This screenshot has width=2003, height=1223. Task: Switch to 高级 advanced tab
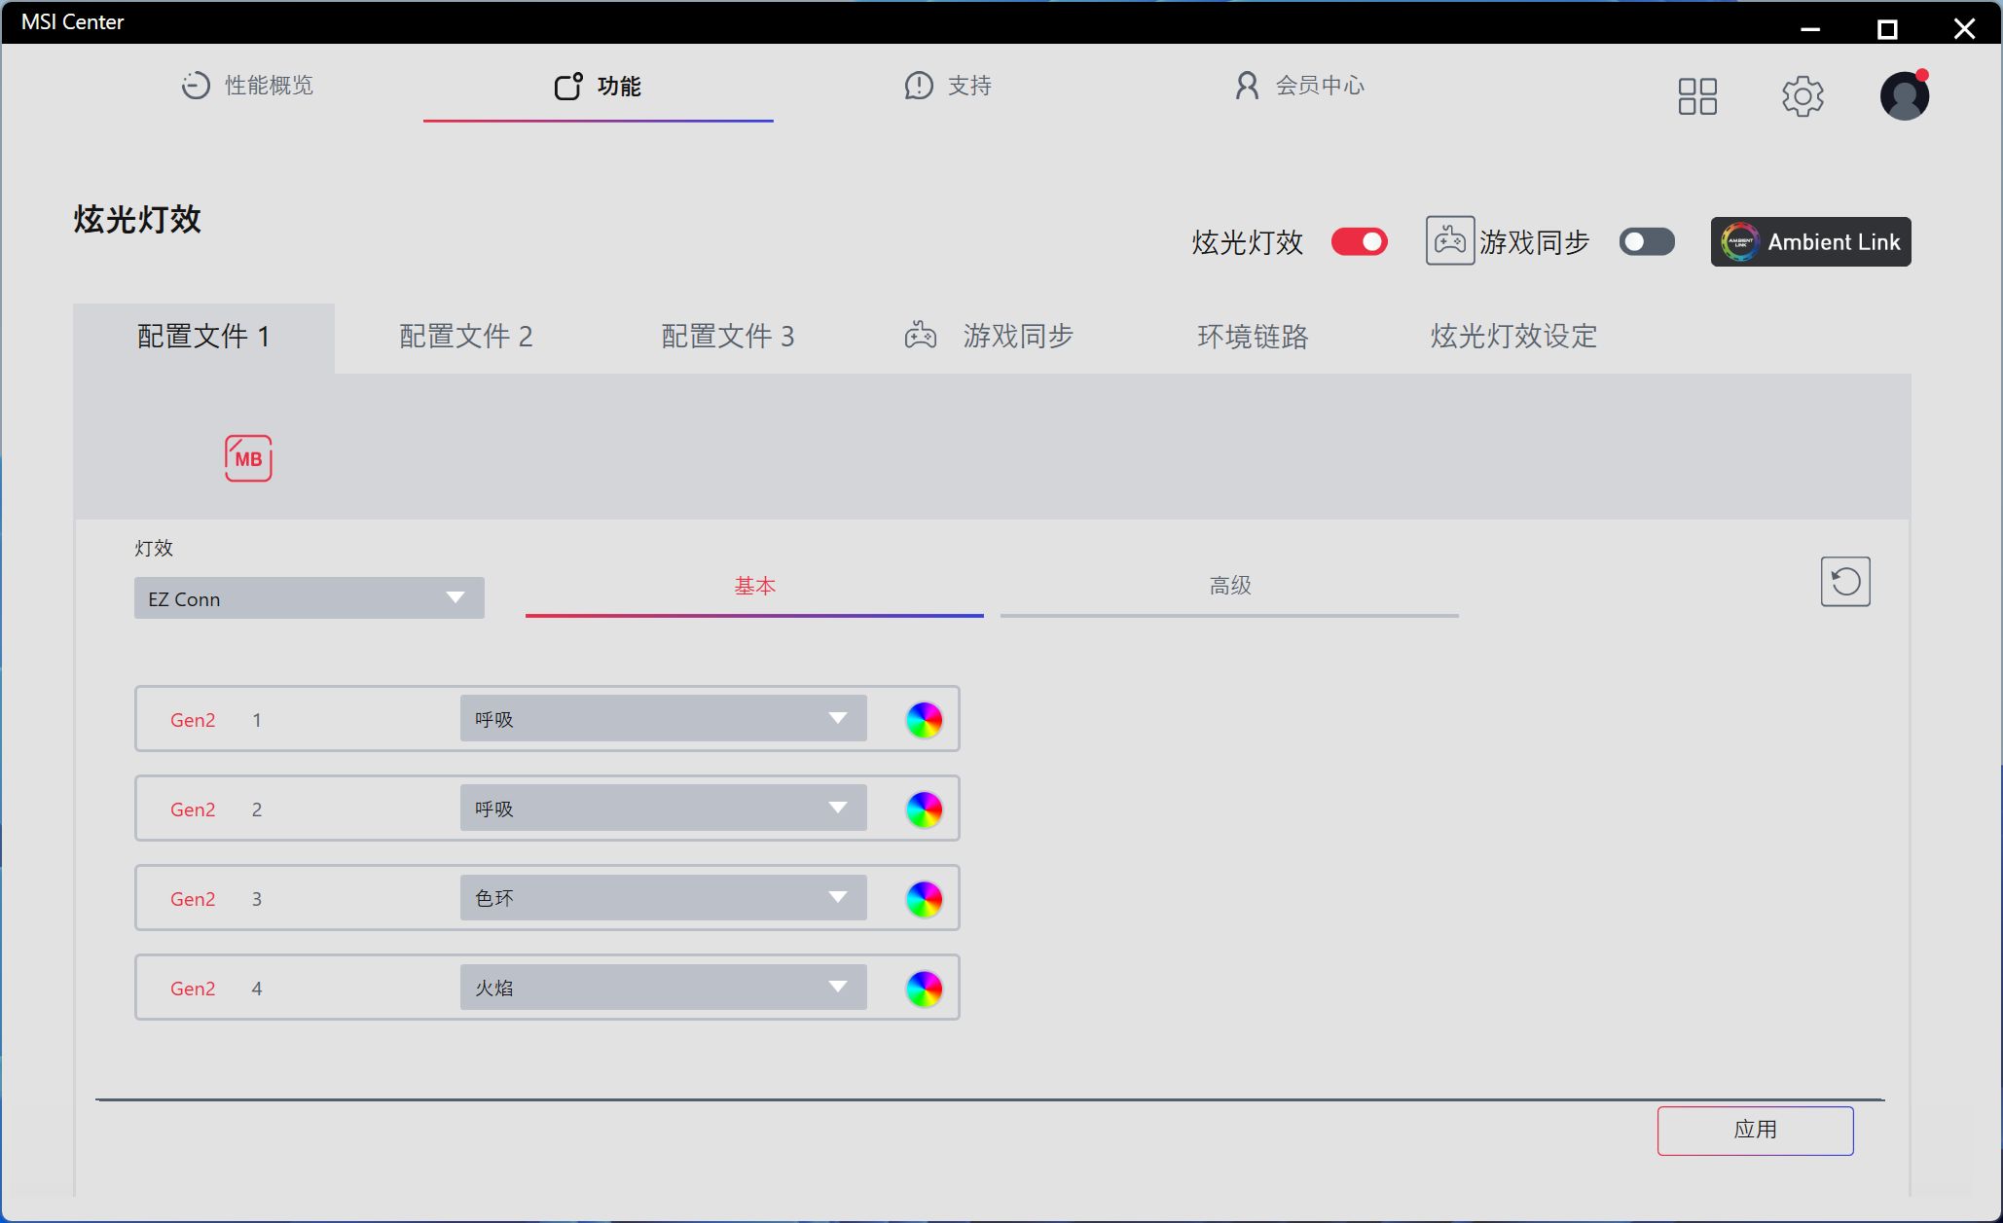(1229, 586)
